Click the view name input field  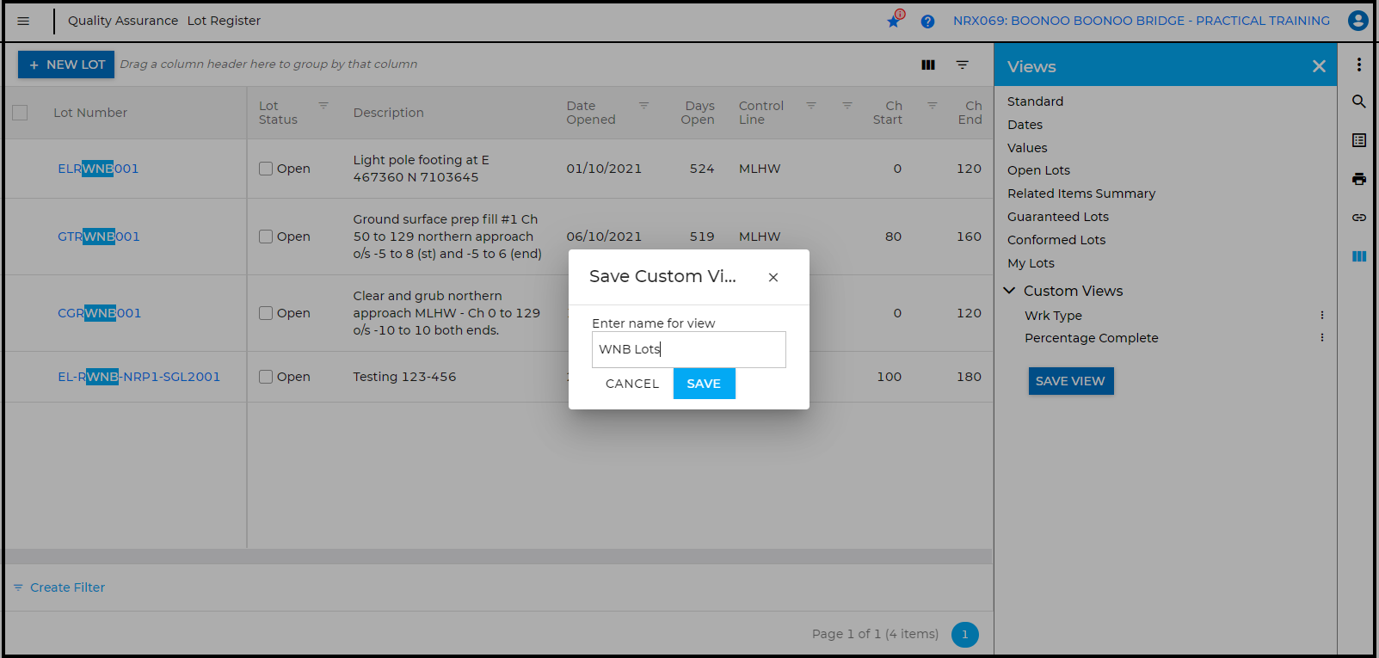pyautogui.click(x=688, y=349)
